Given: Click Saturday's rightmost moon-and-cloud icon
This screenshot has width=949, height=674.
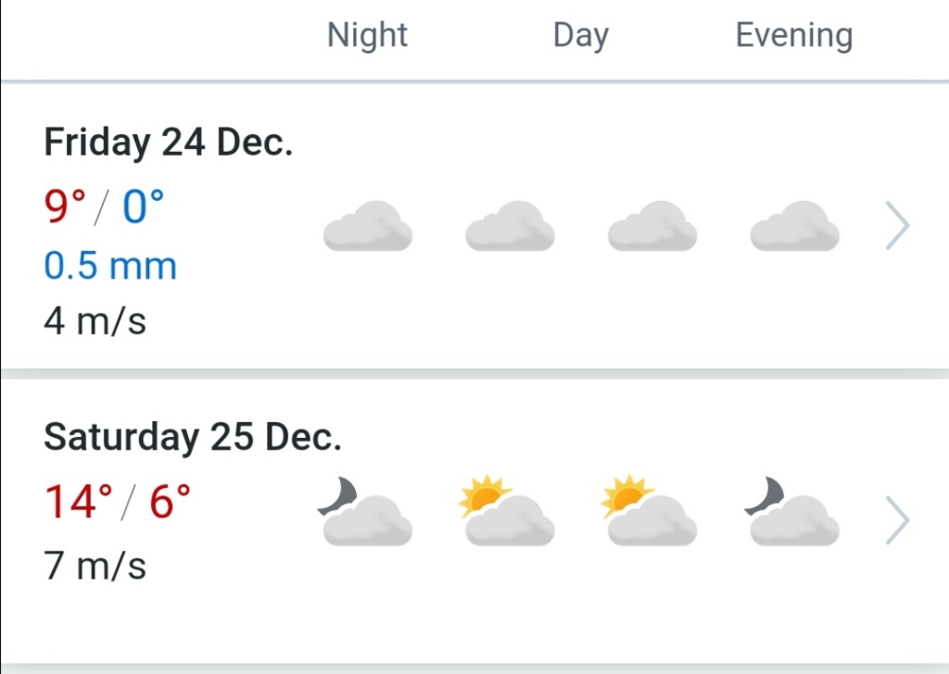Looking at the screenshot, I should click(792, 512).
